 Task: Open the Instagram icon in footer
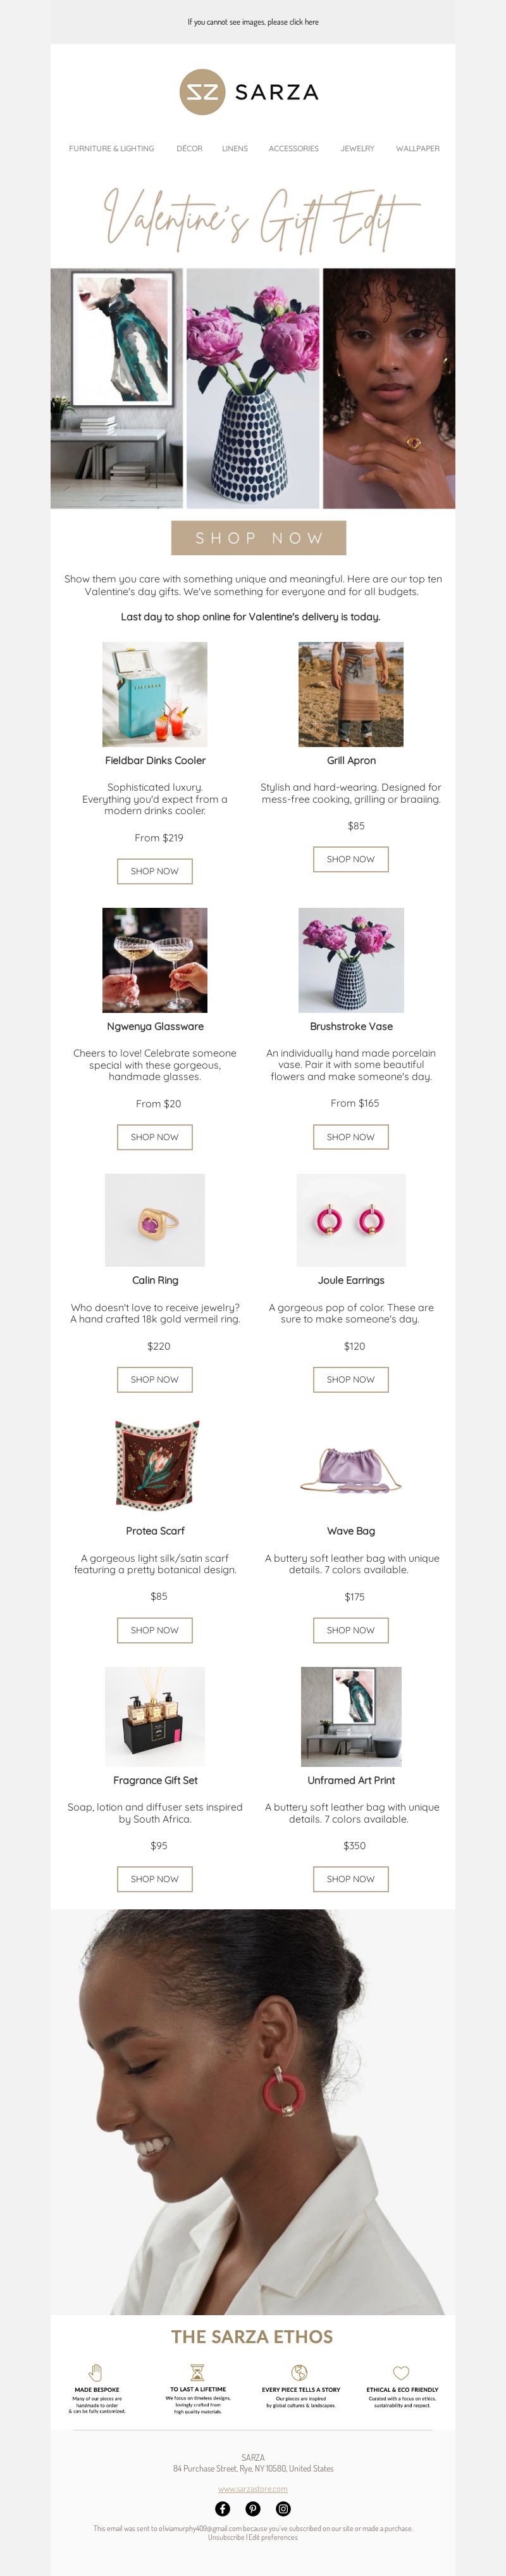(x=283, y=2508)
